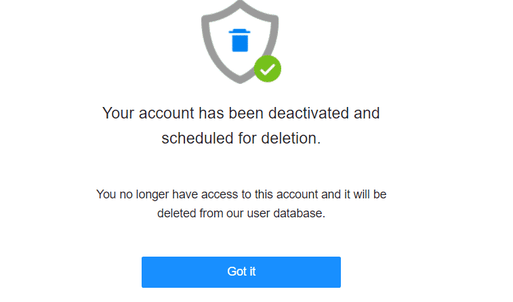This screenshot has width=513, height=302.
Task: Click the green checkmark badge
Action: tap(268, 68)
